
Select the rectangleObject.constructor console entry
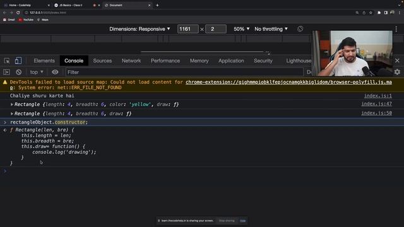202,122
